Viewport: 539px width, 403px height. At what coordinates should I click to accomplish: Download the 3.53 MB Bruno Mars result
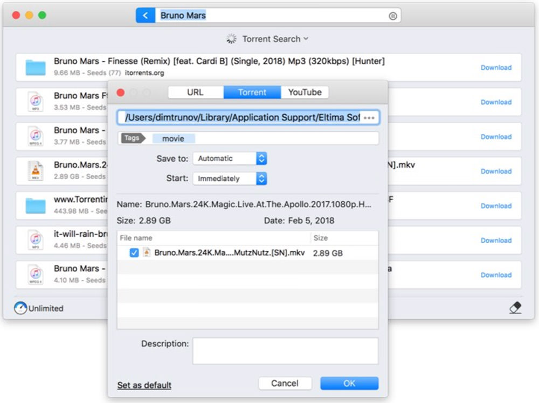(x=496, y=102)
